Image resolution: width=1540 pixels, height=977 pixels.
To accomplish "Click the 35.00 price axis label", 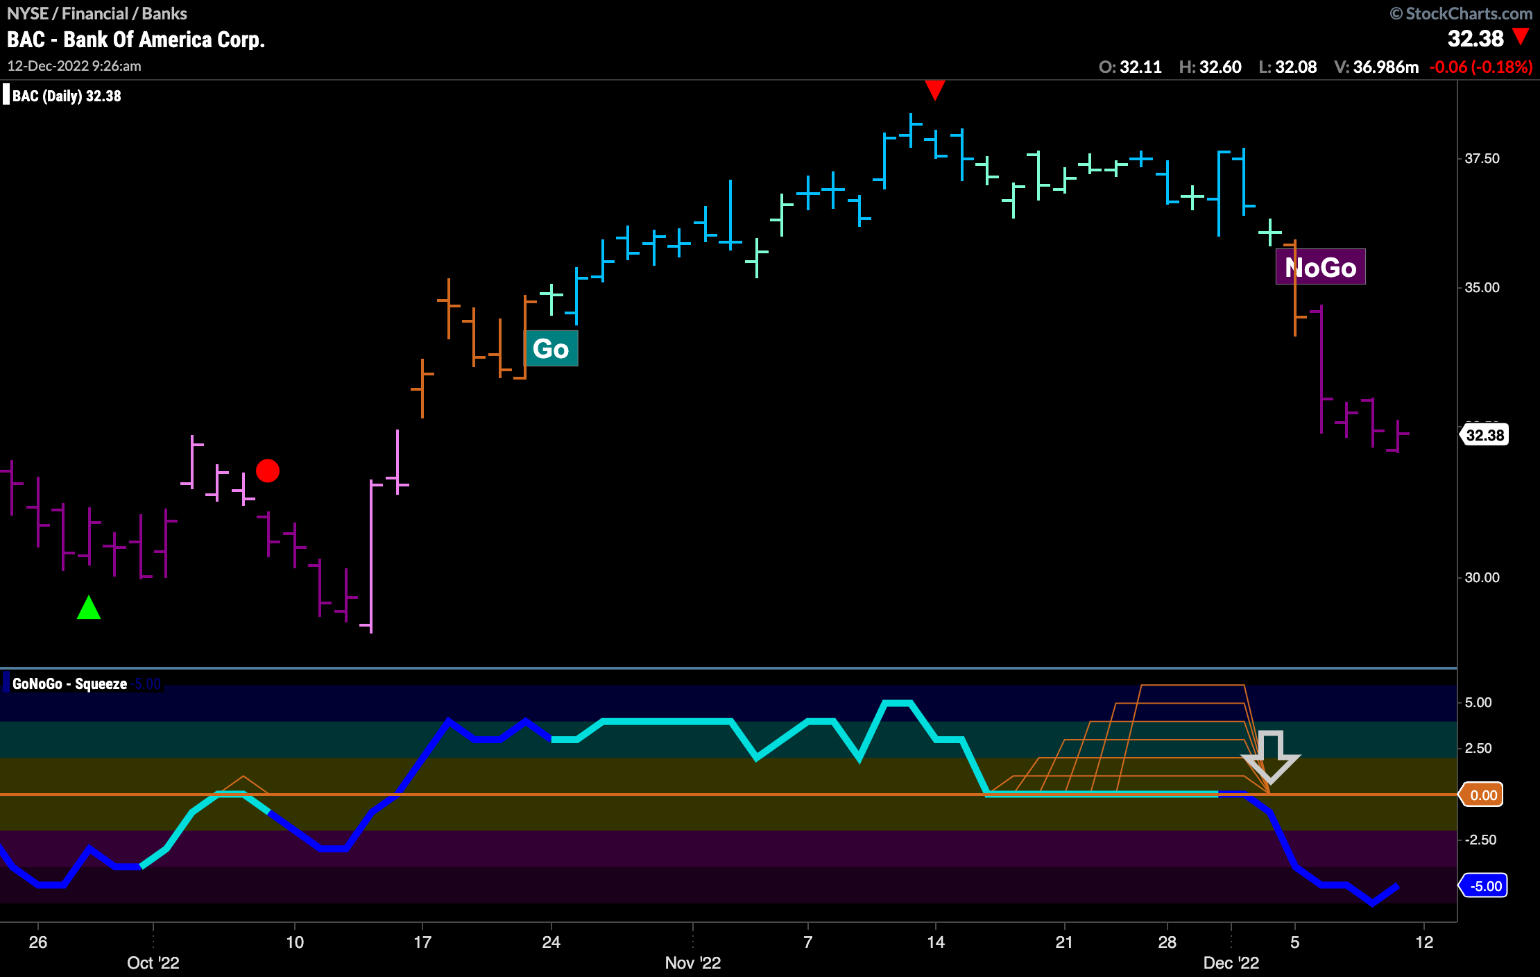I will pyautogui.click(x=1482, y=287).
